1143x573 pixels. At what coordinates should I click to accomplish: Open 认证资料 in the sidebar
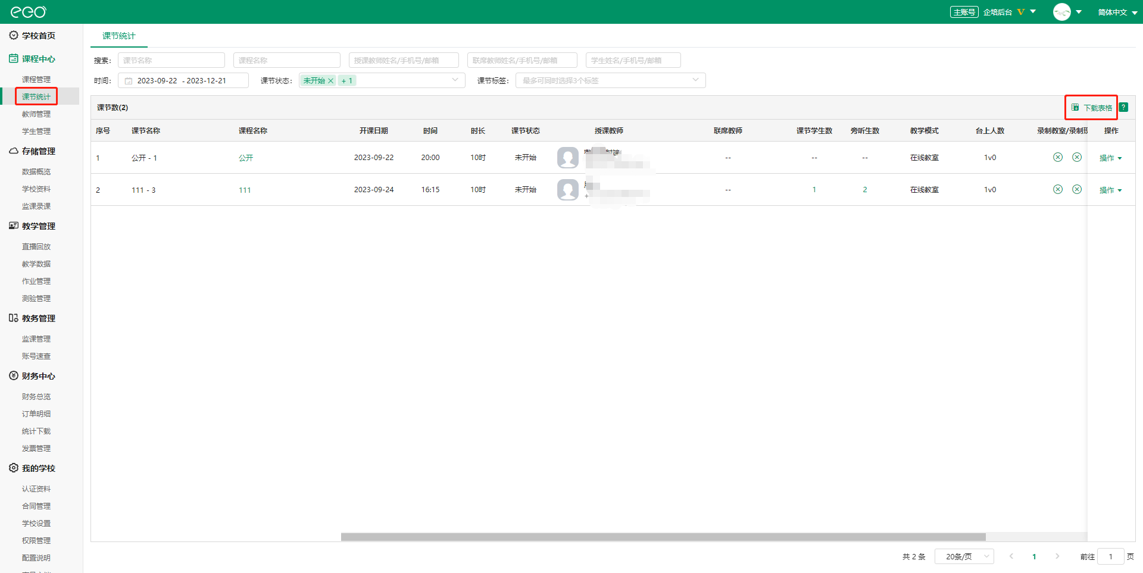36,489
